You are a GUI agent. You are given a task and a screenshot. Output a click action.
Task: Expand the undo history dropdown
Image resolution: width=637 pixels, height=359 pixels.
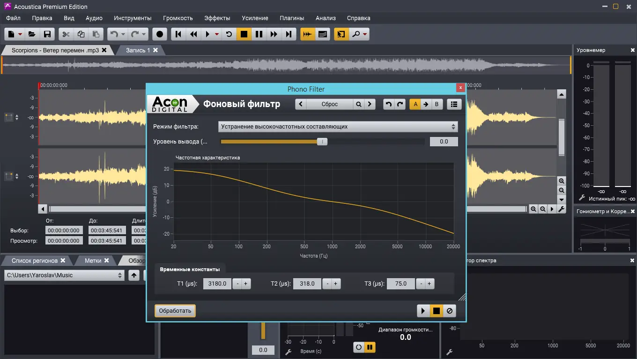click(123, 34)
